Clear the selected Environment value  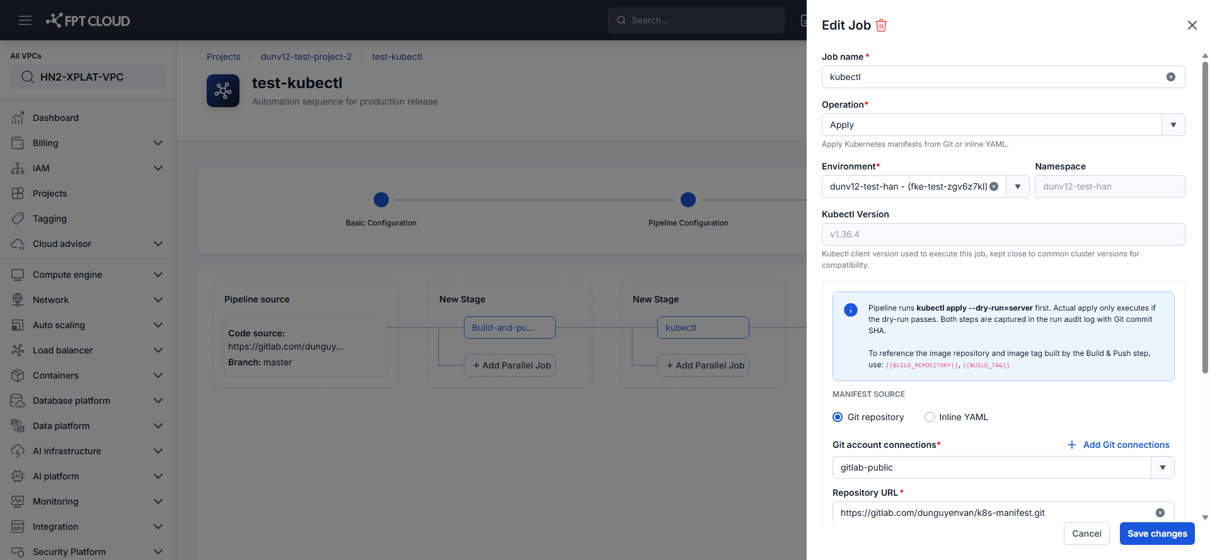[994, 186]
